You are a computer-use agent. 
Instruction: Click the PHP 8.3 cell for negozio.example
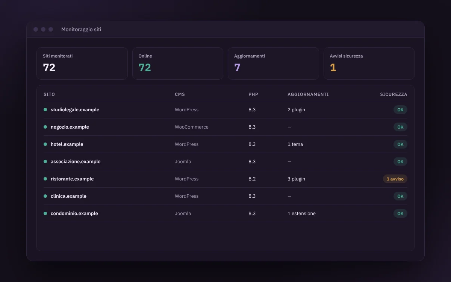click(x=252, y=127)
